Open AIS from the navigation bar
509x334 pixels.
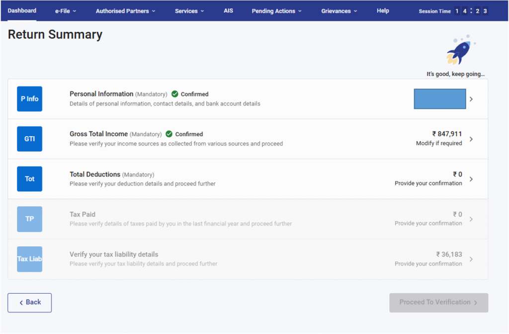point(228,10)
